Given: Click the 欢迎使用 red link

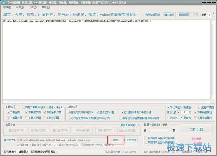Looking at the screenshot, I should pyautogui.click(x=196, y=139).
